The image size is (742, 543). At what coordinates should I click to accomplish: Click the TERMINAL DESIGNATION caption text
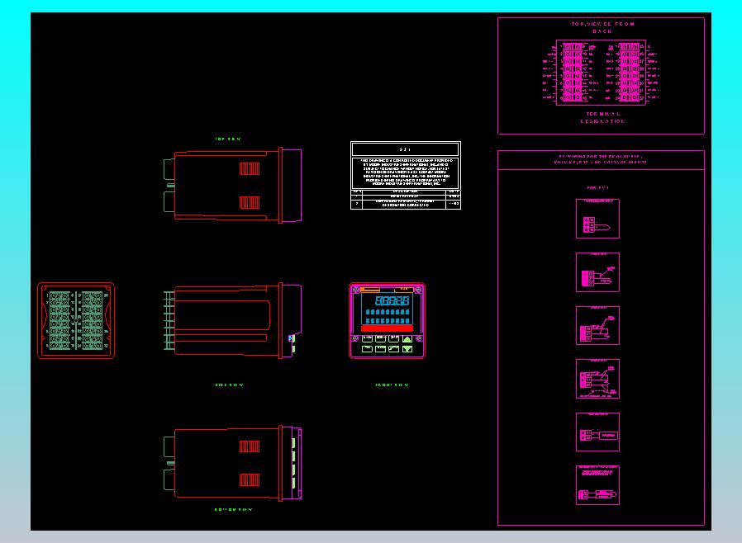(x=602, y=118)
